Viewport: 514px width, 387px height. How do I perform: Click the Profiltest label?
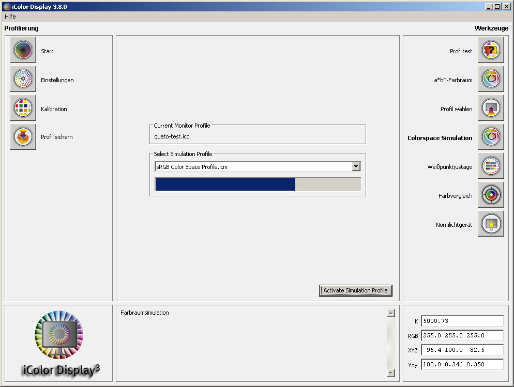click(x=461, y=51)
